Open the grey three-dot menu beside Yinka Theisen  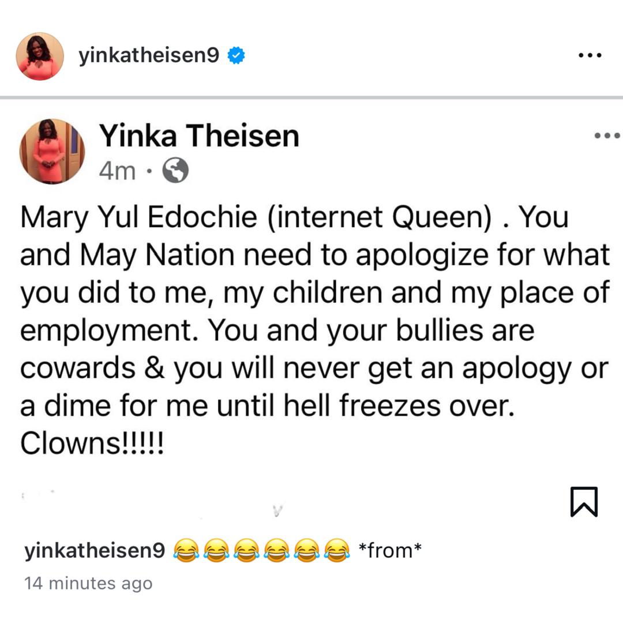pos(607,136)
